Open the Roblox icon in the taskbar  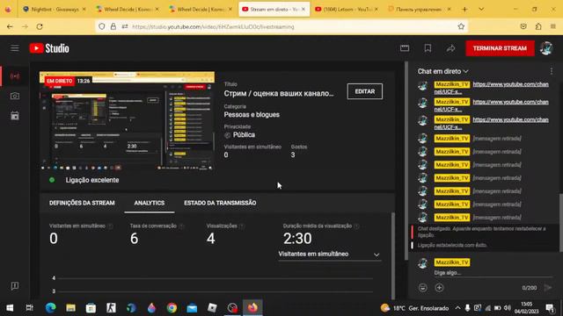tap(212, 308)
